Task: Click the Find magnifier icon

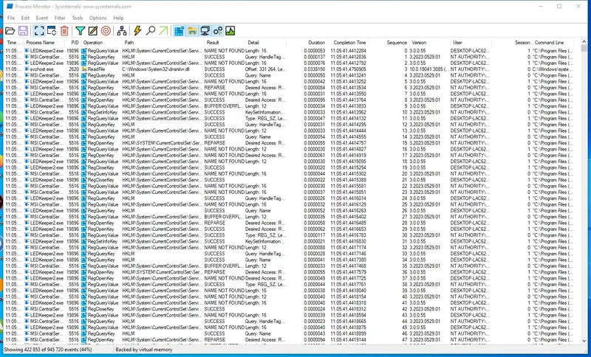Action: (x=151, y=31)
